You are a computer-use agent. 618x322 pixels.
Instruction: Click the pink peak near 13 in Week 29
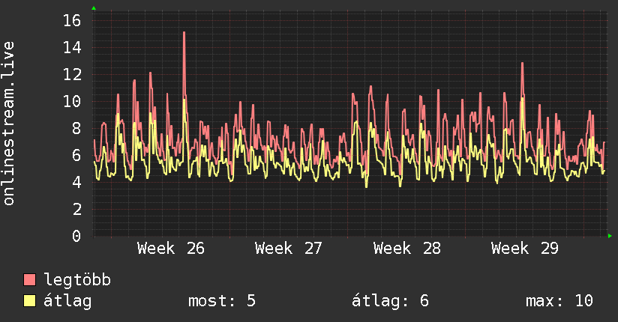coord(522,64)
